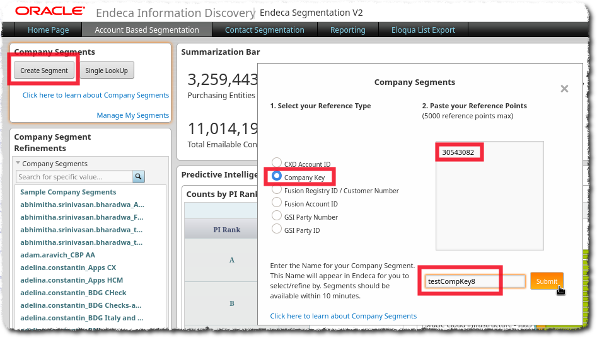Click the Single LookUp button
Image resolution: width=597 pixels, height=338 pixels.
(107, 70)
